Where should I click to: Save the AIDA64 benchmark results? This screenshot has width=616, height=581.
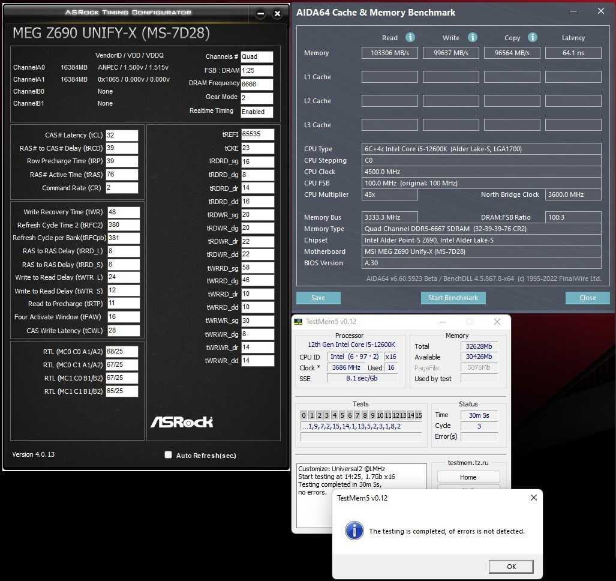tap(318, 298)
